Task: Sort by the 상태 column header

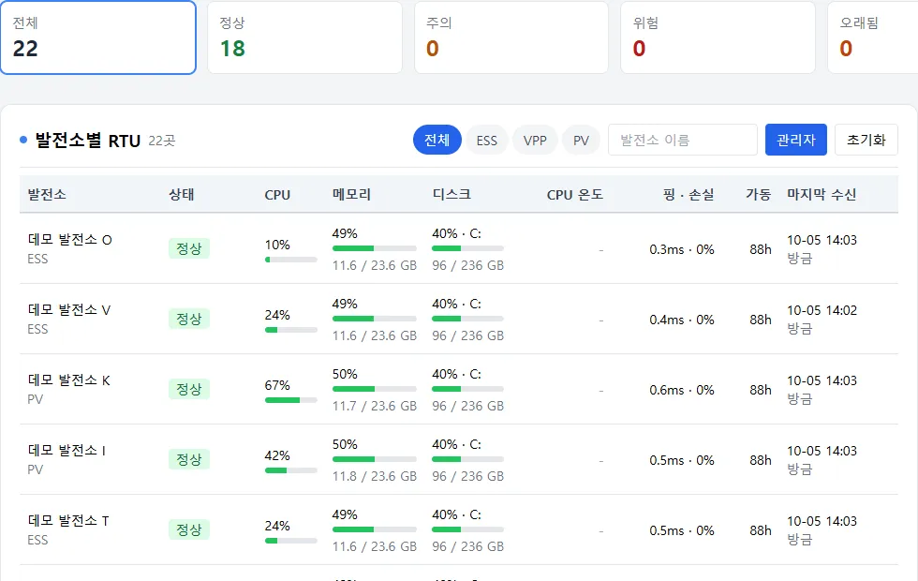Action: 182,195
